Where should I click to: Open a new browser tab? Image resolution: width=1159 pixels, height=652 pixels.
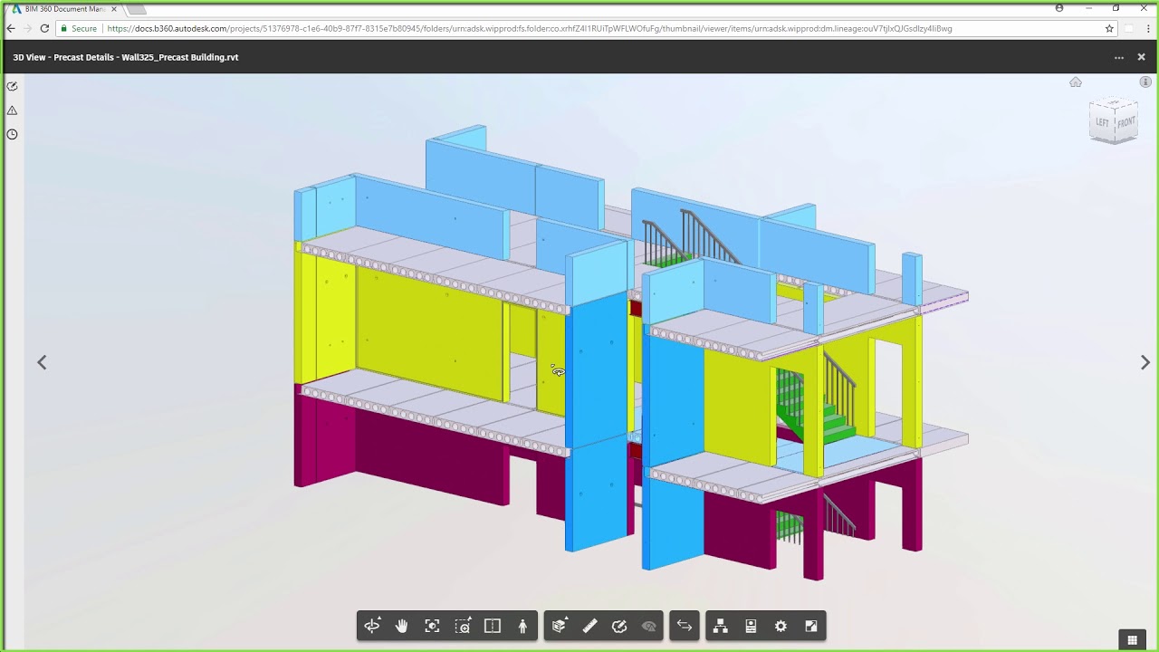coord(136,9)
